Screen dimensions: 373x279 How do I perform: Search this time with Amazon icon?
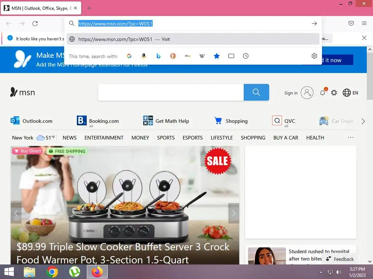click(144, 56)
